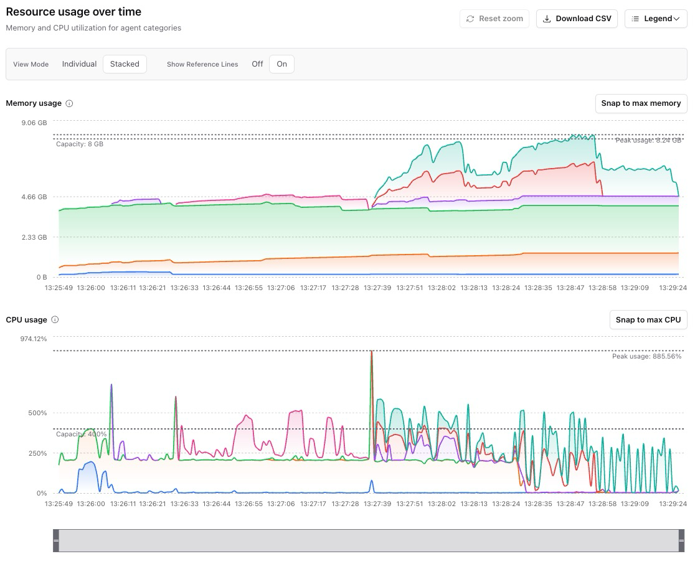This screenshot has width=695, height=564.
Task: Click the download icon on Download CSV
Action: (x=546, y=19)
